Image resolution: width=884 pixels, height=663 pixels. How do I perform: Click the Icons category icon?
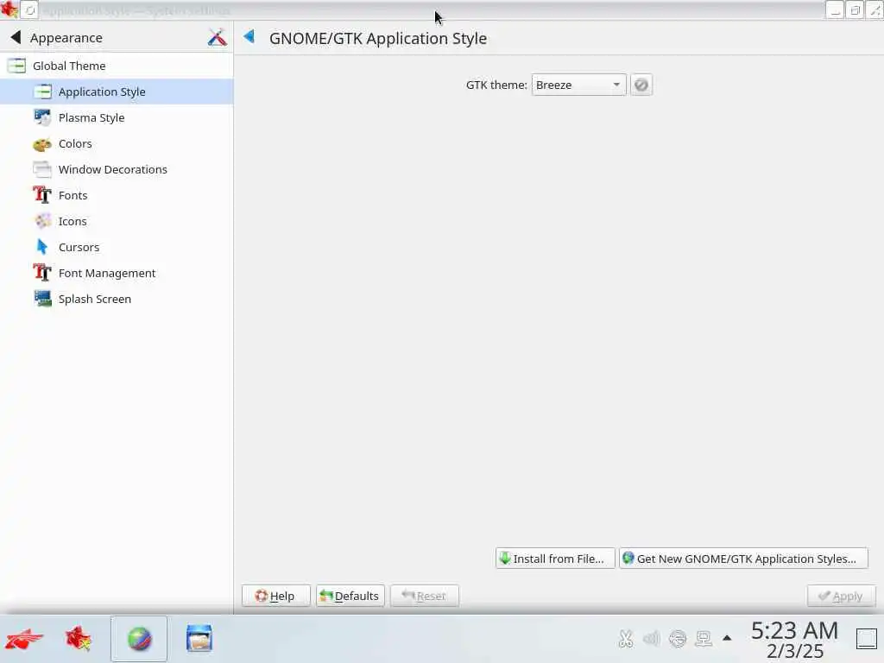pos(42,222)
